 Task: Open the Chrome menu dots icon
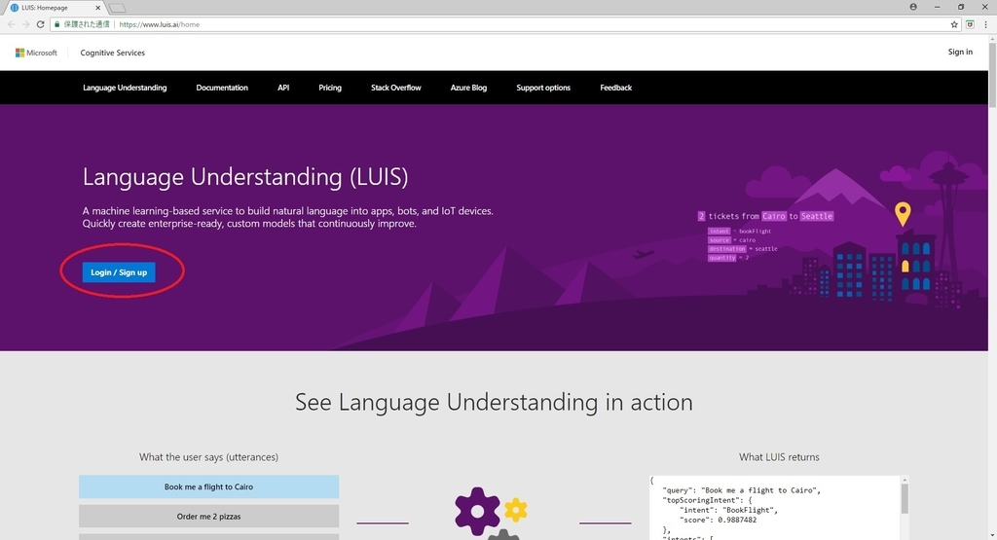click(x=985, y=24)
